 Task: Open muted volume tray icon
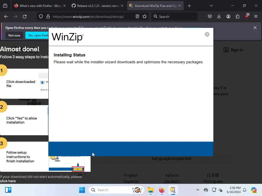[x=221, y=190]
